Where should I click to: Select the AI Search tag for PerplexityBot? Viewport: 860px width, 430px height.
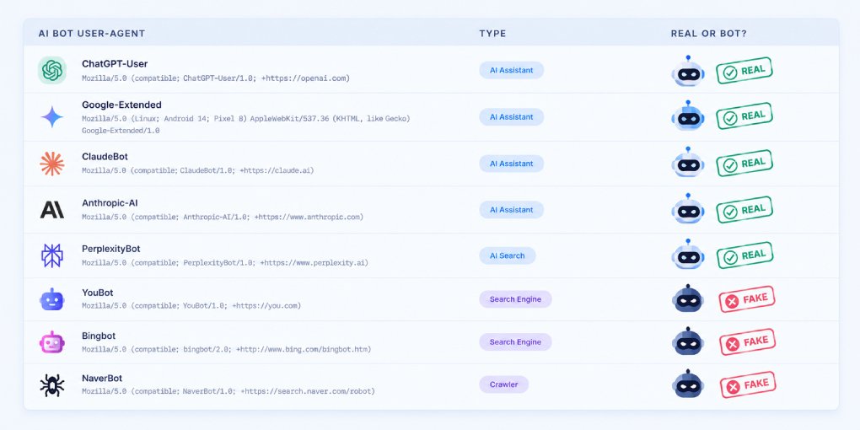tap(508, 255)
